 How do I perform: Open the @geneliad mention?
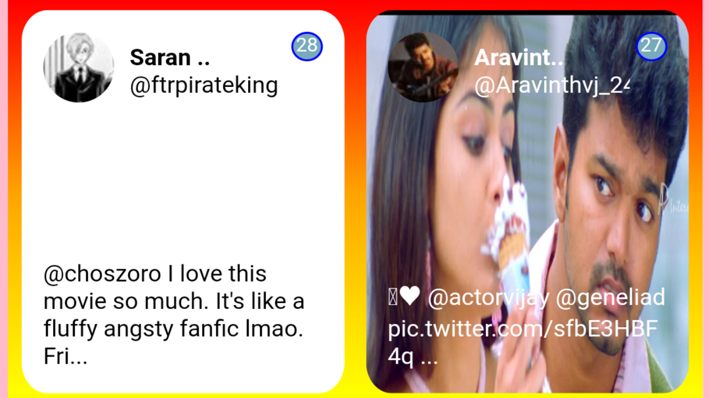610,298
